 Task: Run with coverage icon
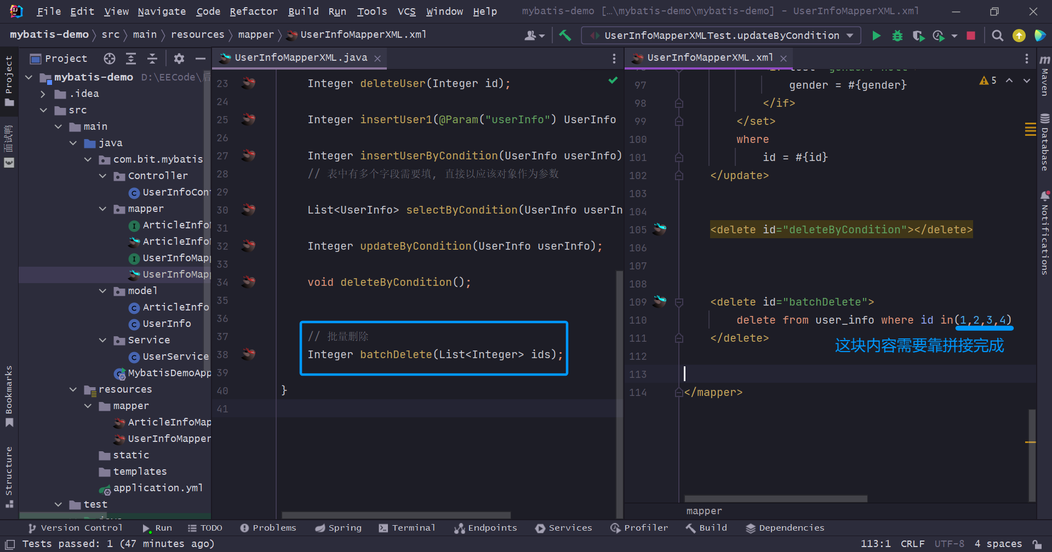[x=918, y=36]
